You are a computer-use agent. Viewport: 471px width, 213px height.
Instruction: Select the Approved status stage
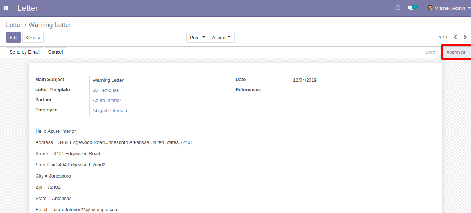click(456, 52)
